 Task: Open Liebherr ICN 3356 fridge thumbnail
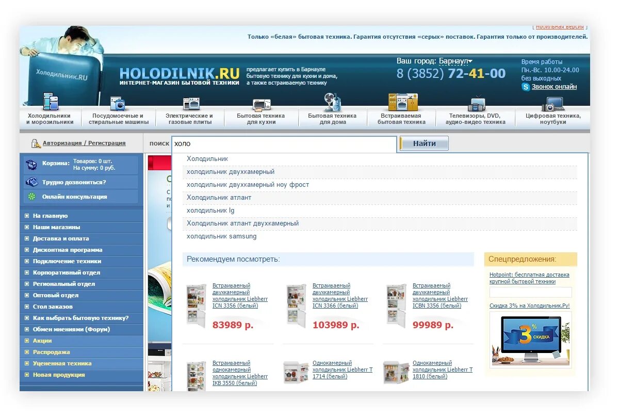(196, 305)
